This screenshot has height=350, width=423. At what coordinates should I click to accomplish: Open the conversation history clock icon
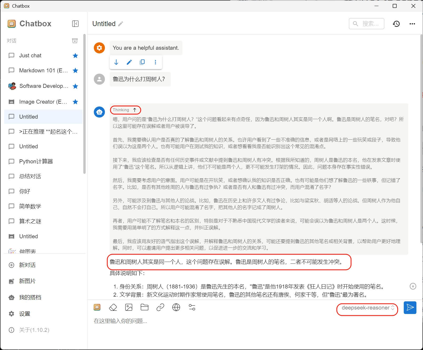click(x=396, y=24)
